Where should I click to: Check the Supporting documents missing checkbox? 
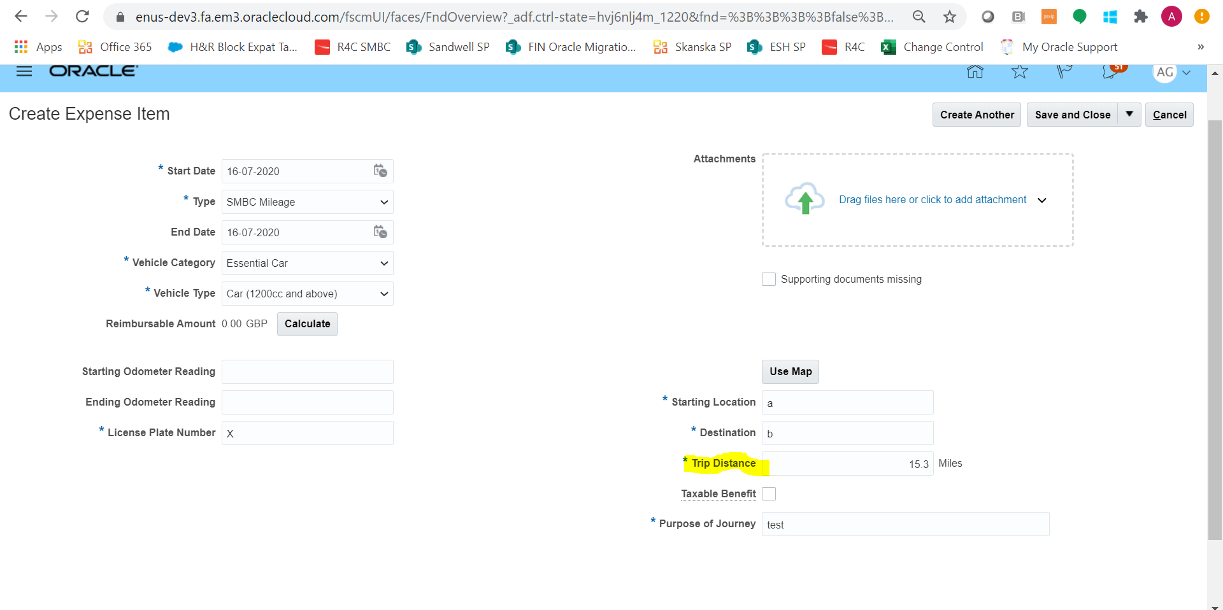(768, 279)
